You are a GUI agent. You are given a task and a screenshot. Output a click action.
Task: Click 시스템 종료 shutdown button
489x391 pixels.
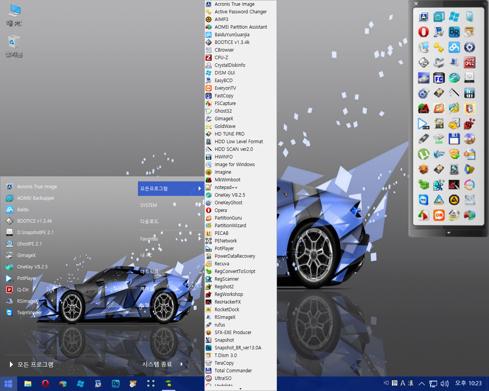pos(157,364)
